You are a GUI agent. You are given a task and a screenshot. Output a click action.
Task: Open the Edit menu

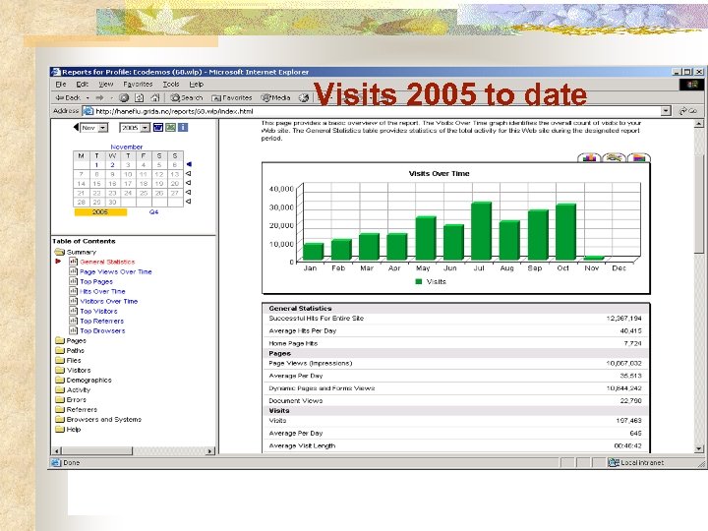coord(83,85)
